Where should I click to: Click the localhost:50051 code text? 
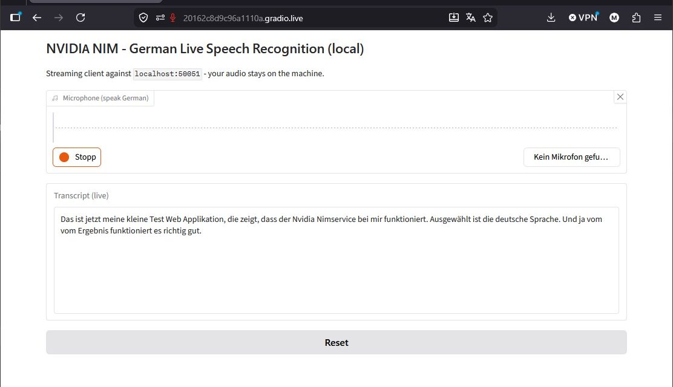[x=168, y=74]
